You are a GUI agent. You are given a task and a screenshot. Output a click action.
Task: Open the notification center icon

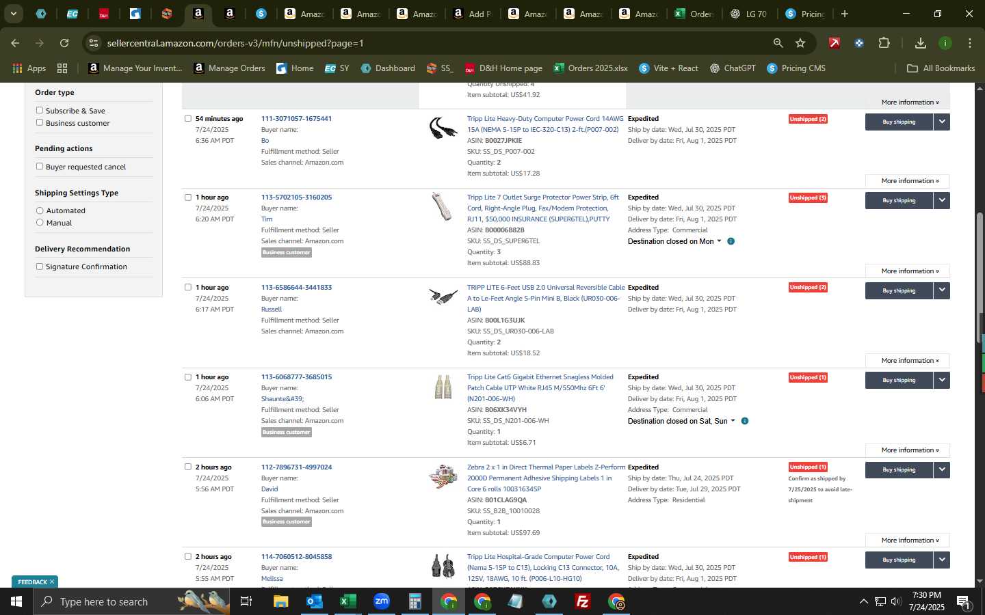[963, 601]
